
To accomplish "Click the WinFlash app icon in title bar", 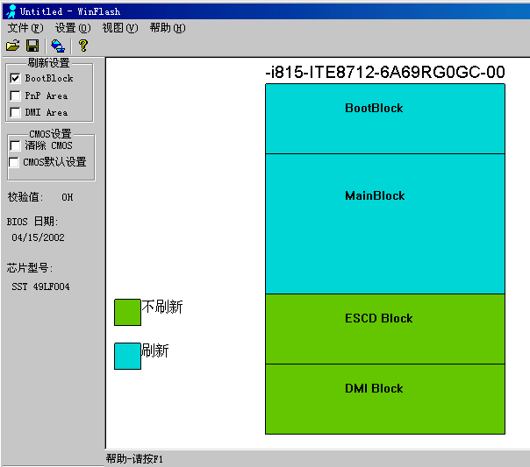I will pos(11,11).
